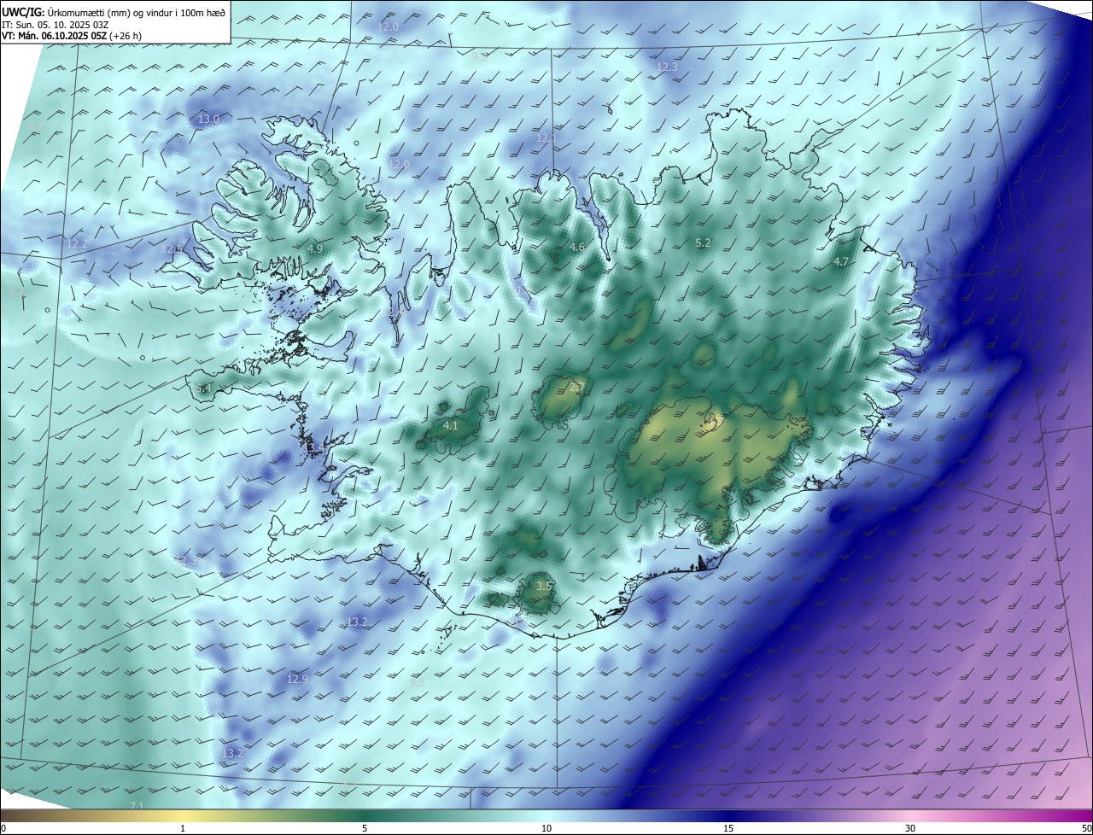Image resolution: width=1093 pixels, height=835 pixels.
Task: Click the 5.4 value label on the map
Action: 203,388
